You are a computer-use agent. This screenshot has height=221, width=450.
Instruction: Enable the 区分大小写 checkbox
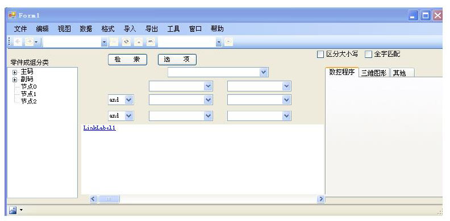pos(320,54)
